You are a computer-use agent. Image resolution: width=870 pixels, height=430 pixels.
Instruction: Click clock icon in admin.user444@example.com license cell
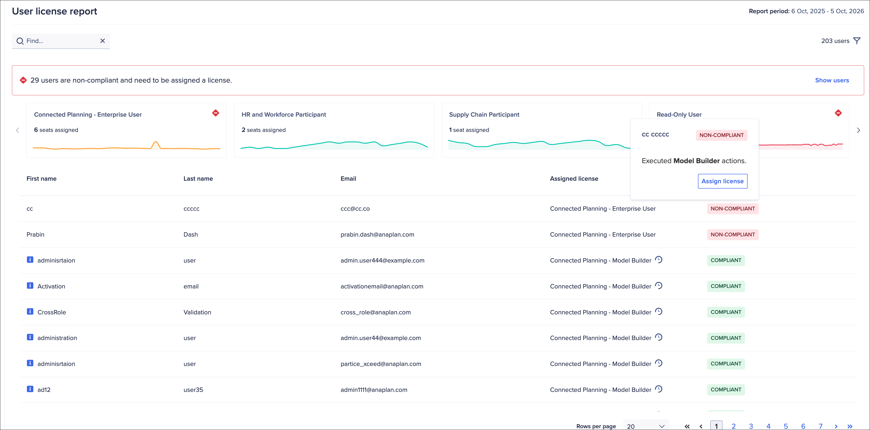click(x=659, y=260)
